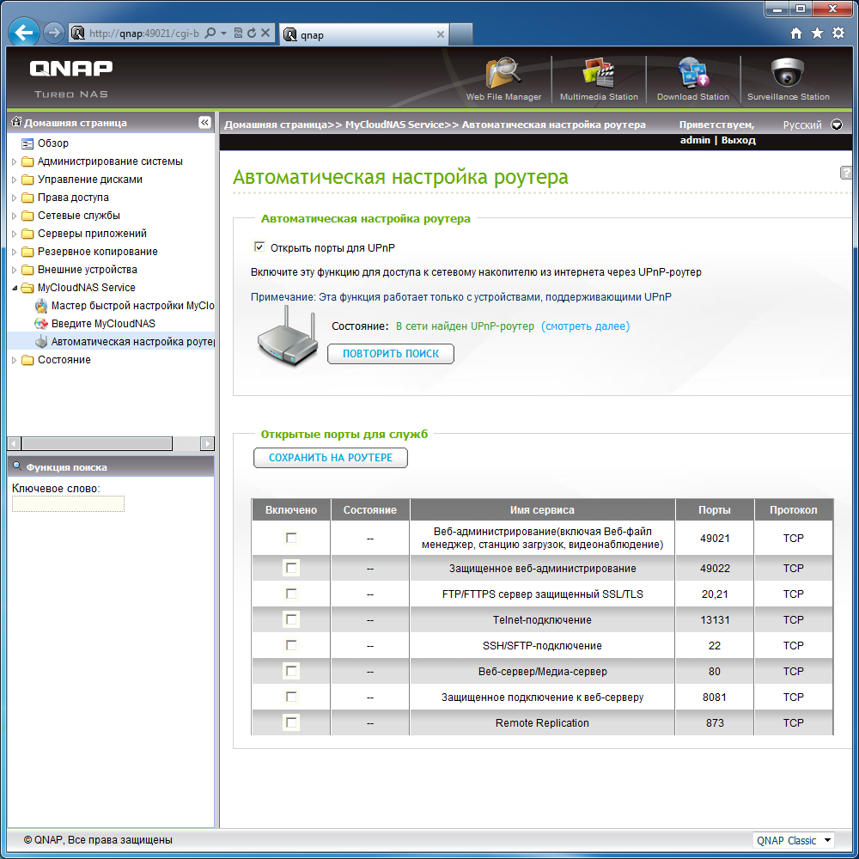
Task: Click sidebar horizontal scrollbar thumb
Action: (97, 443)
